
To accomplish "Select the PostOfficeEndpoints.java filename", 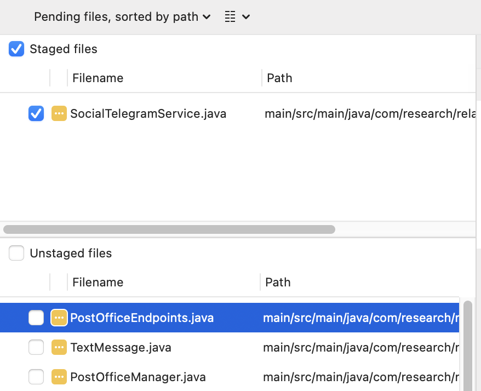I will pyautogui.click(x=142, y=318).
